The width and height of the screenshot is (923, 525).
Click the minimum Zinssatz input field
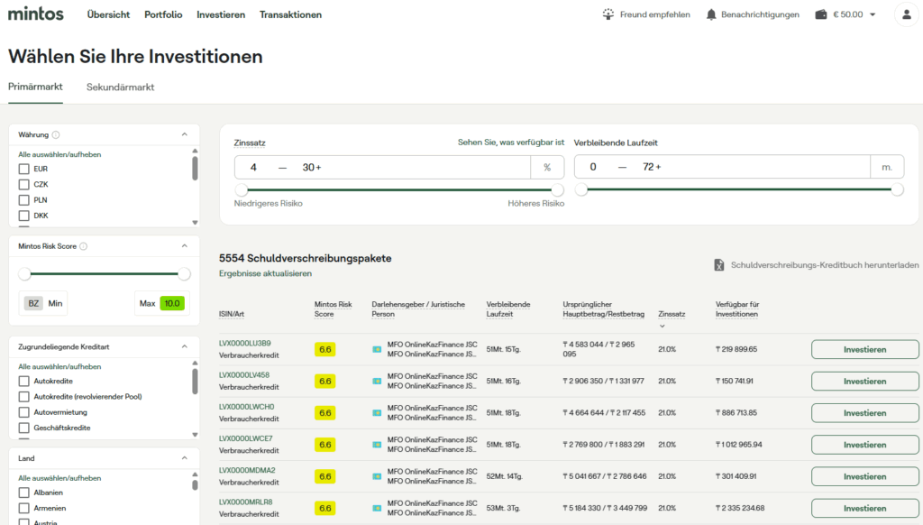click(254, 167)
